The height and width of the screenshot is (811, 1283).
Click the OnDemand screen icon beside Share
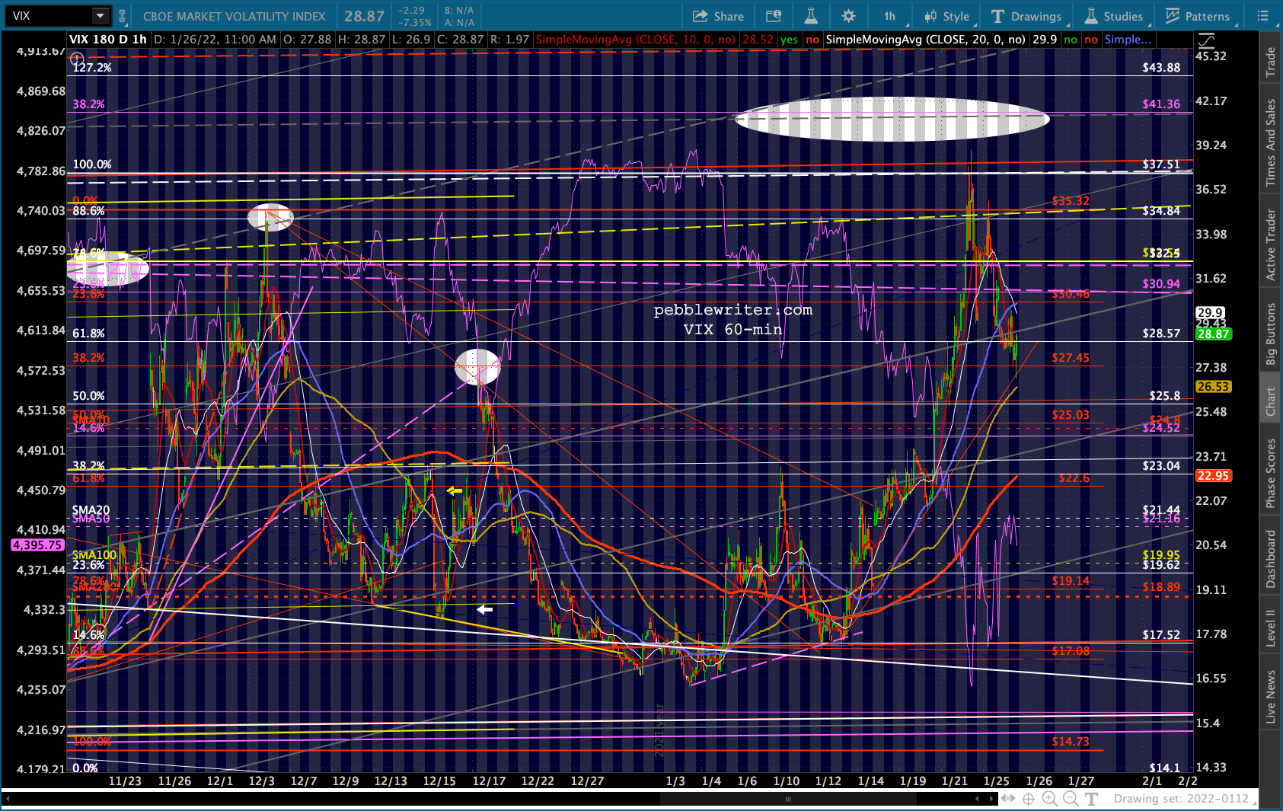[x=773, y=16]
